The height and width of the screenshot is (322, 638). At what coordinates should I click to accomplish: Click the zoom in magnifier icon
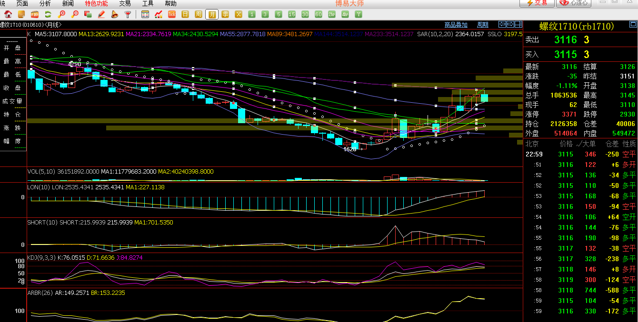click(61, 14)
